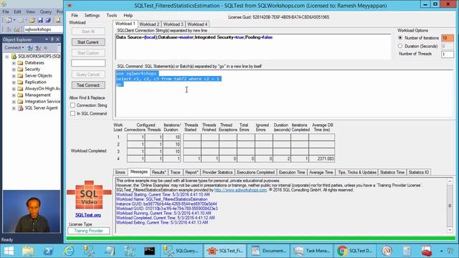The width and height of the screenshot is (459, 258).
Task: Open the SQLTest Help menu
Action: [128, 15]
